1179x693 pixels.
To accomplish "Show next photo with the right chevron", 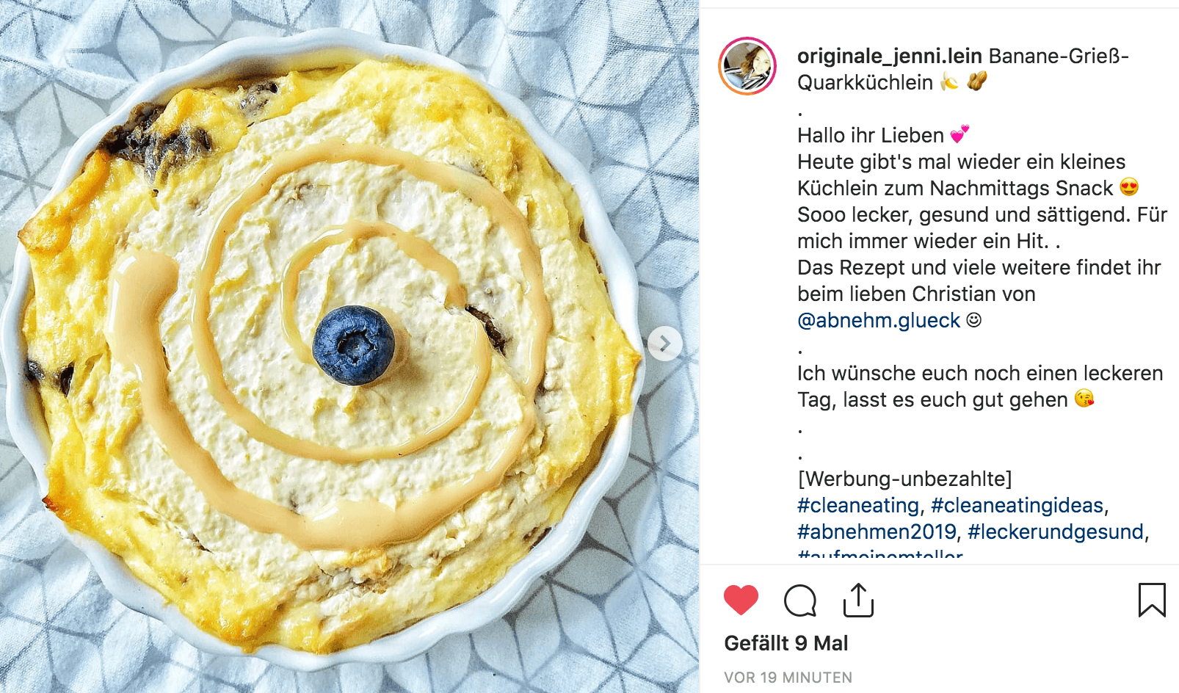I will click(665, 344).
